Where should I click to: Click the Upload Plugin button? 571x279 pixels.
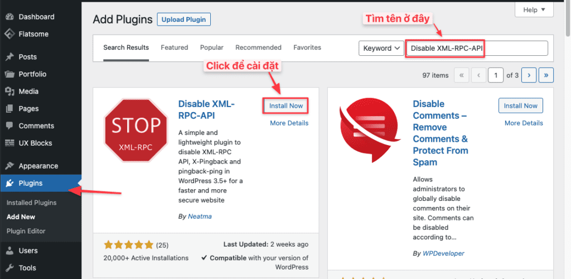click(184, 20)
